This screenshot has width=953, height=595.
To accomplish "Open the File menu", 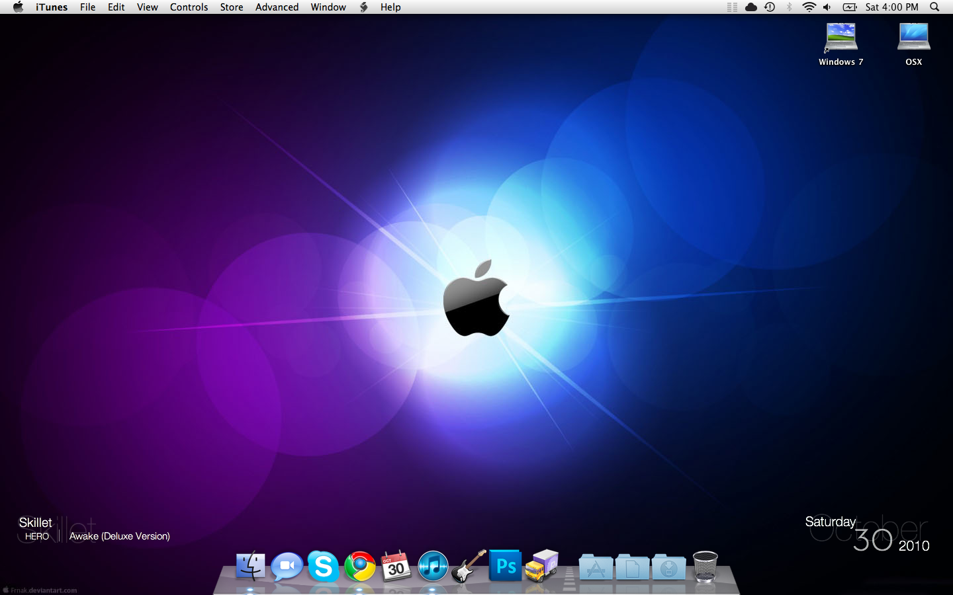I will (x=88, y=7).
